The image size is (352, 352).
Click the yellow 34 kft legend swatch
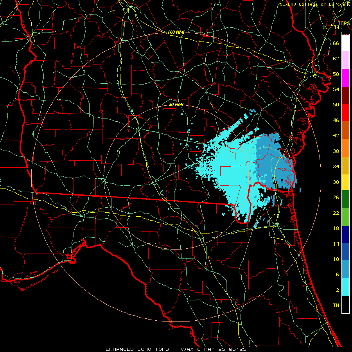[x=345, y=182]
